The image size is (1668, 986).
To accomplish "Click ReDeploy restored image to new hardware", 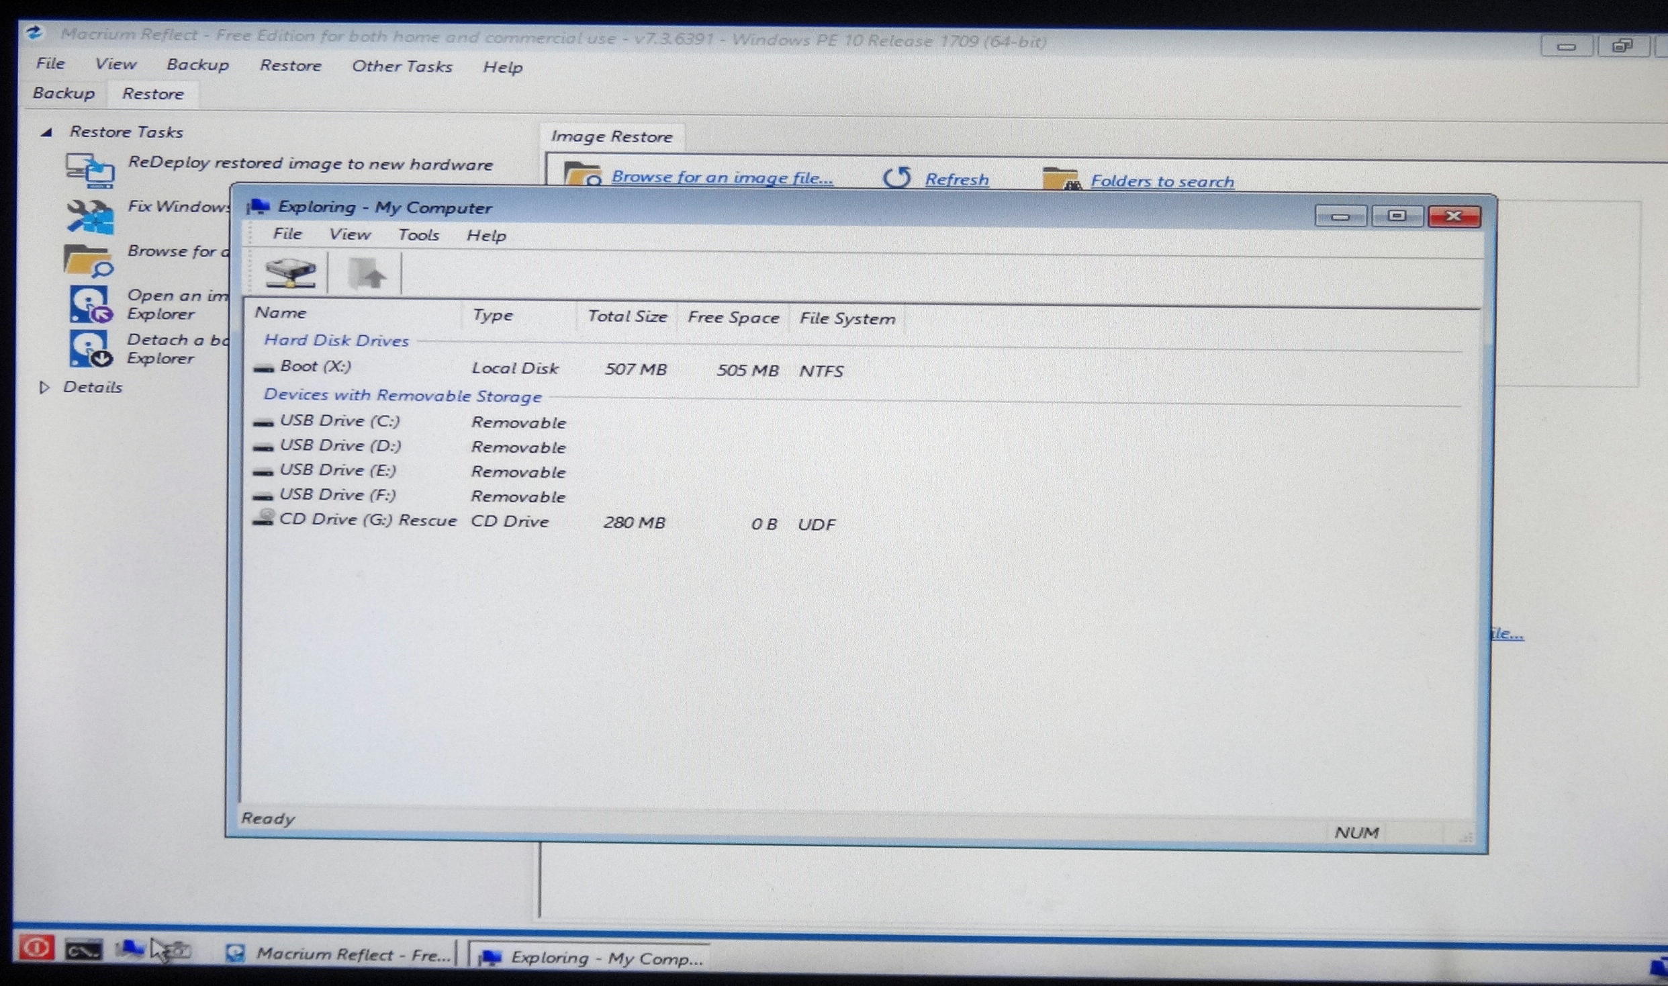I will 310,164.
